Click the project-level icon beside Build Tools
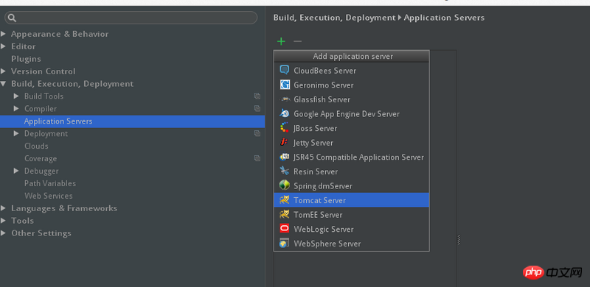The width and height of the screenshot is (590, 287). point(257,96)
